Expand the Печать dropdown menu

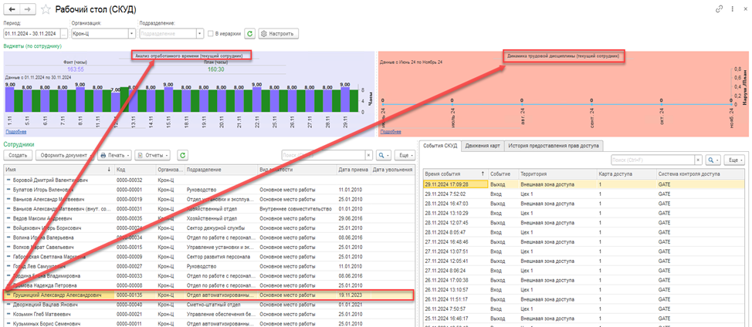click(114, 155)
